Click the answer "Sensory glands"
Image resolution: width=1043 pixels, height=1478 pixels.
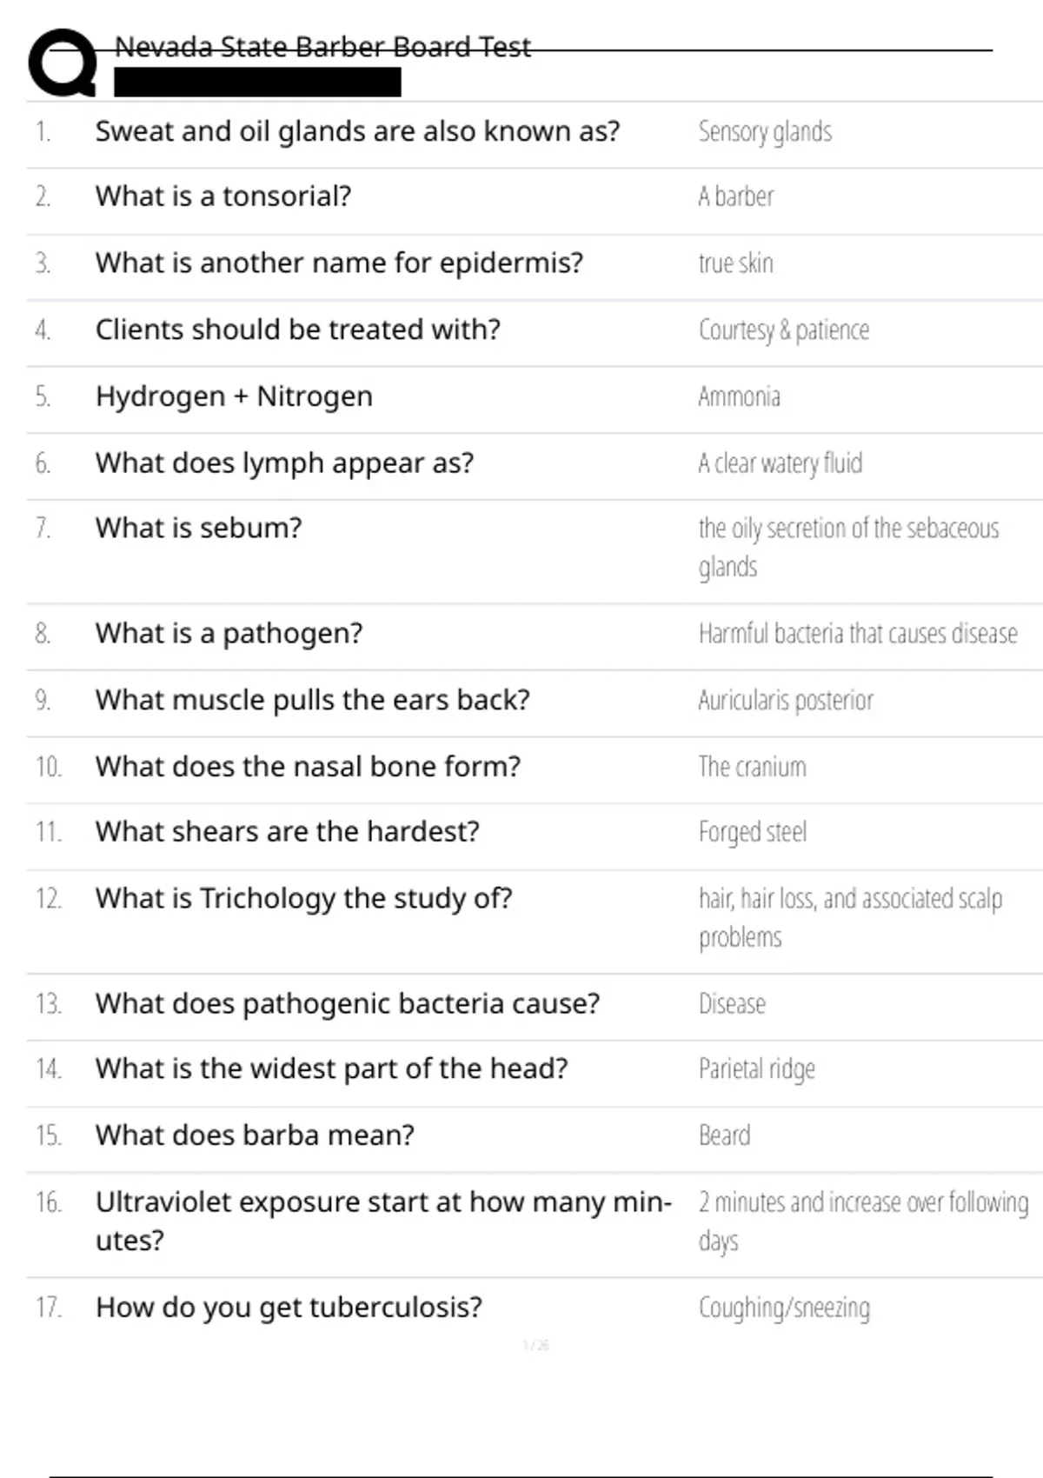[x=765, y=132]
